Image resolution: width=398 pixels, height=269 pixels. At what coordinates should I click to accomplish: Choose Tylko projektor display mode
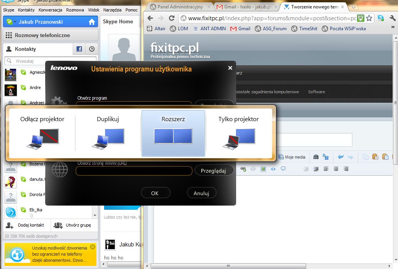(238, 133)
